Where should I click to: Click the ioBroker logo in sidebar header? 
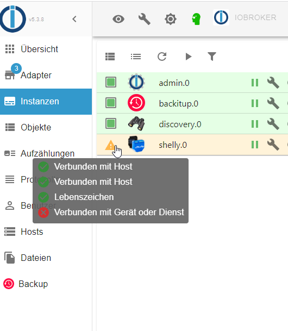[12, 19]
